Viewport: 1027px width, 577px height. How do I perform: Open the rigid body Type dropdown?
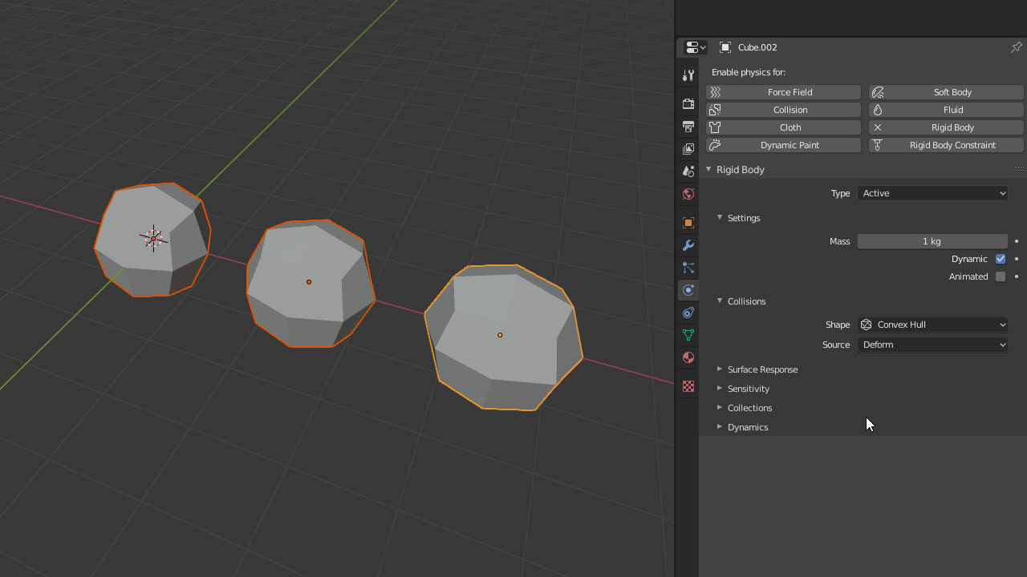coord(932,193)
